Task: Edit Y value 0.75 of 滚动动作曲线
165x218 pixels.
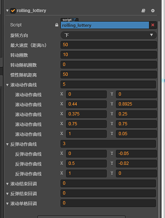Action: pos(136,124)
